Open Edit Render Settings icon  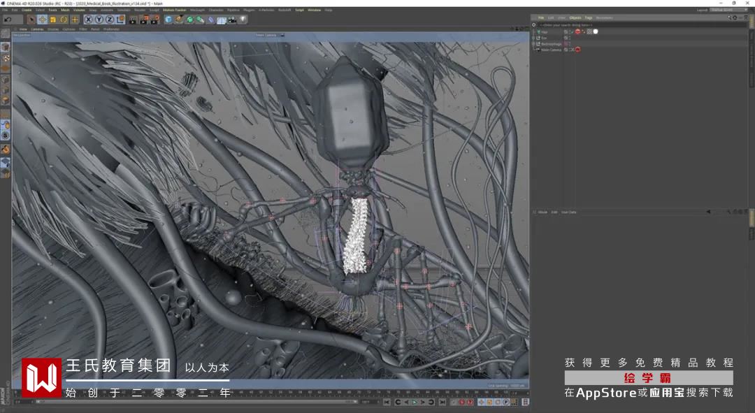coord(154,20)
